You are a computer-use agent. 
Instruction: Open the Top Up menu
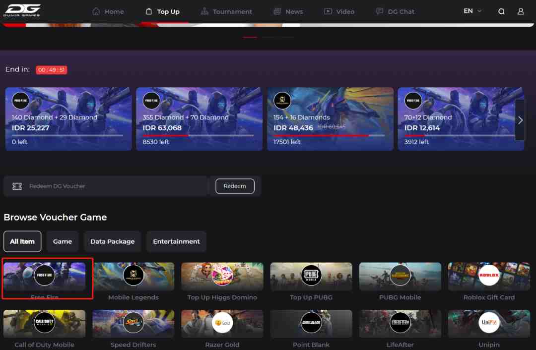pyautogui.click(x=162, y=11)
